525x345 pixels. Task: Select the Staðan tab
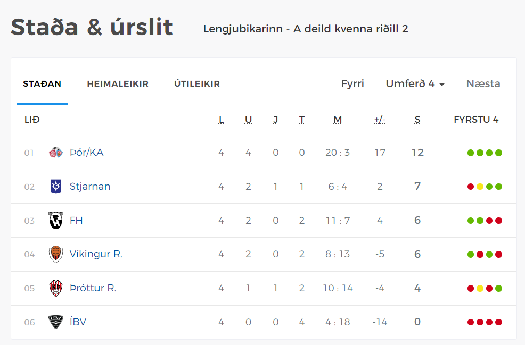coord(42,83)
